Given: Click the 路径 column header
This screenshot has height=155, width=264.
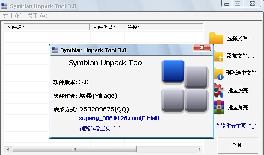Looking at the screenshot, I should pyautogui.click(x=164, y=27).
